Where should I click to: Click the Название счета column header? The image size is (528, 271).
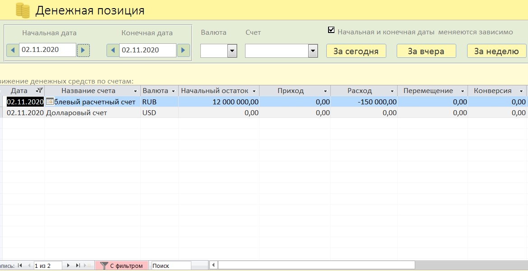[93, 91]
